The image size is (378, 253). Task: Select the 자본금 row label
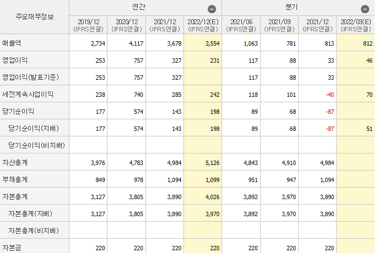click(12, 248)
